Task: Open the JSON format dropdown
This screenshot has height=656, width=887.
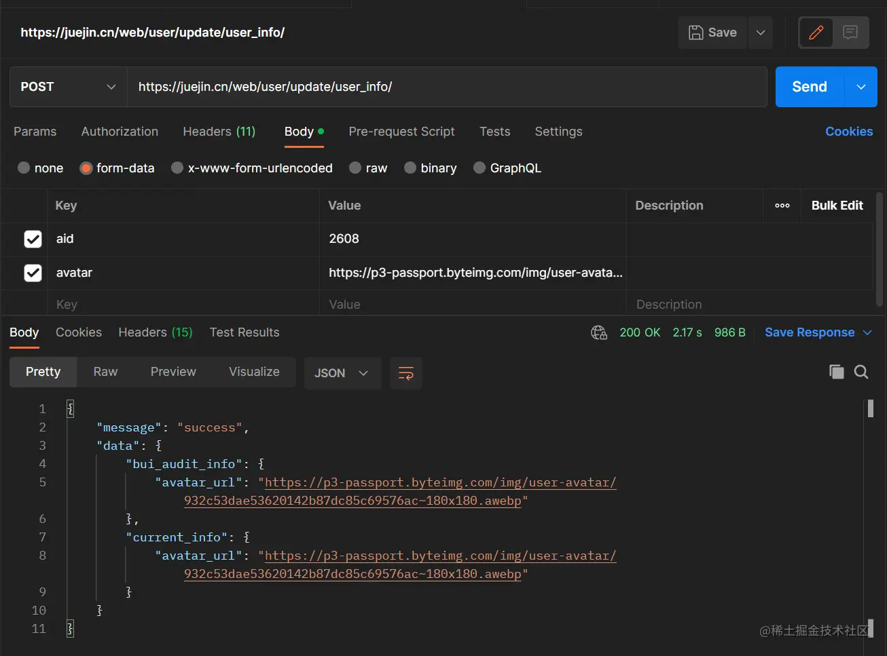Action: pos(342,373)
